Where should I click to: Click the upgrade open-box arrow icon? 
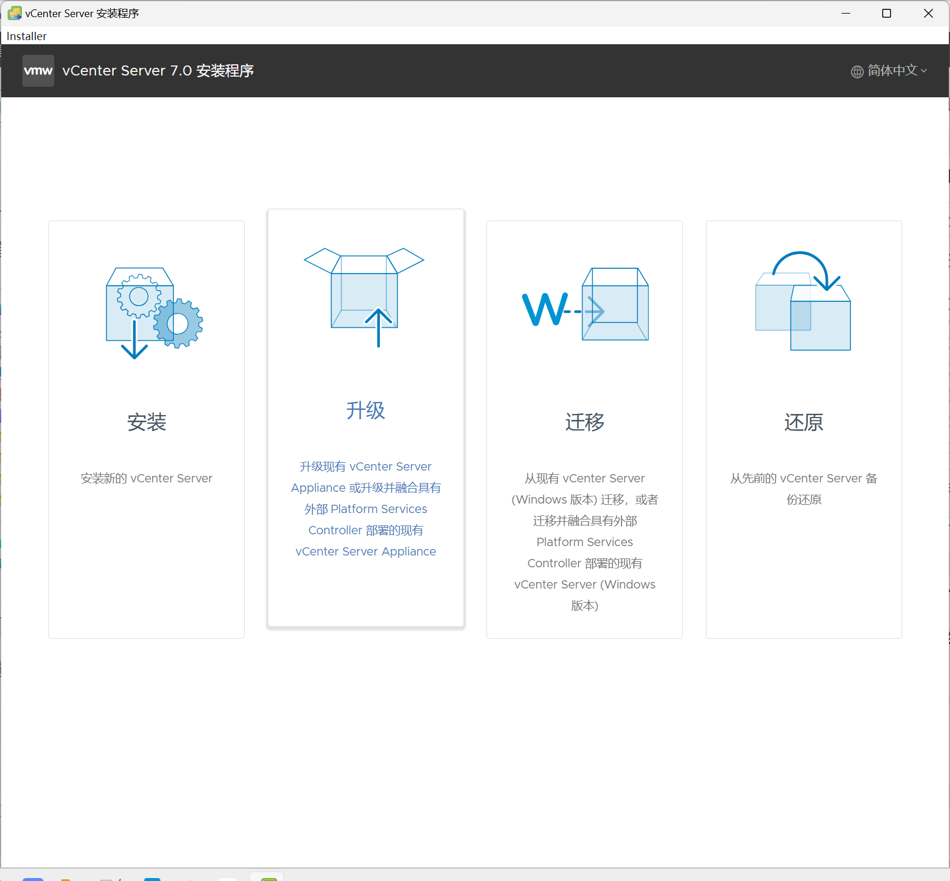(364, 297)
